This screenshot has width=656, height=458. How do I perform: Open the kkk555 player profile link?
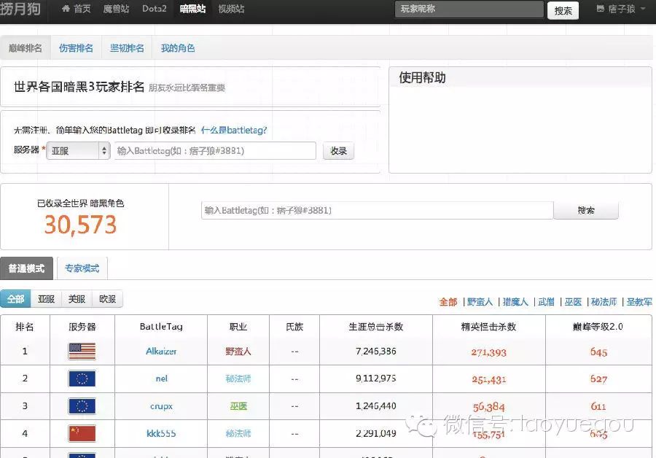coord(161,433)
